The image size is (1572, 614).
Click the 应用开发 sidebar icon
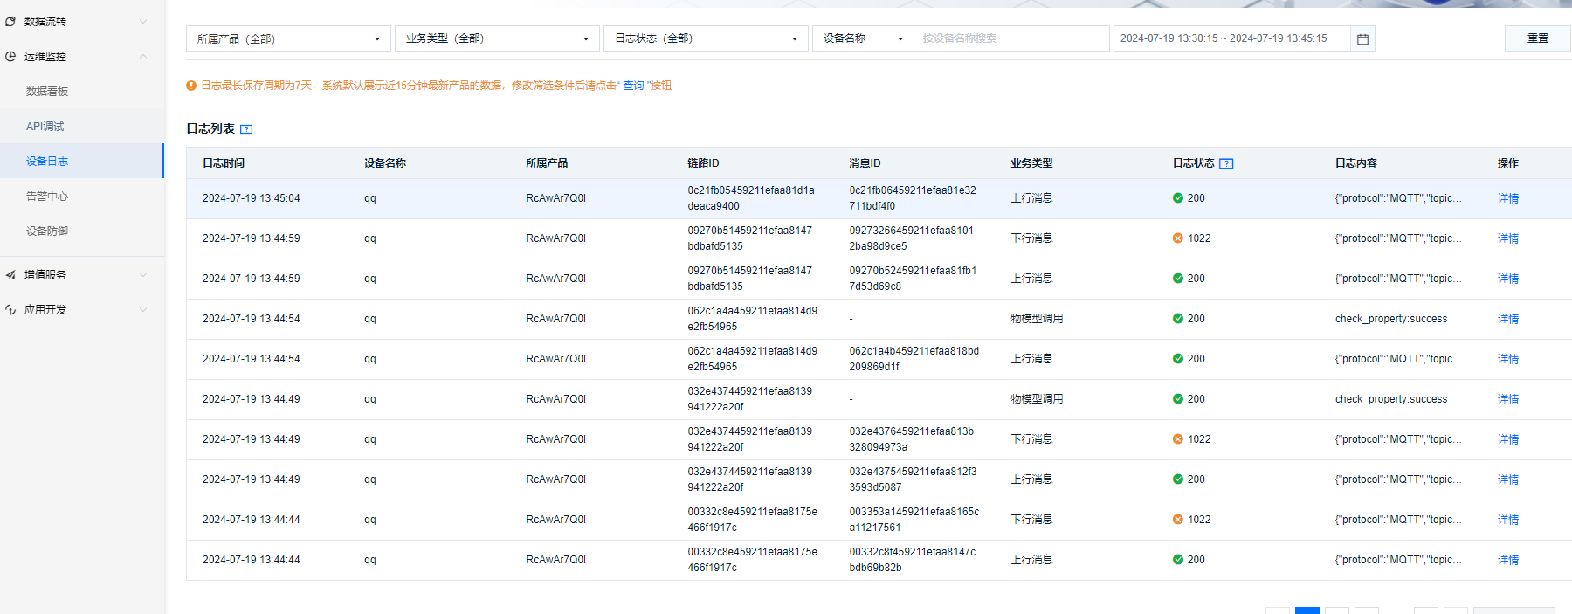pyautogui.click(x=10, y=310)
